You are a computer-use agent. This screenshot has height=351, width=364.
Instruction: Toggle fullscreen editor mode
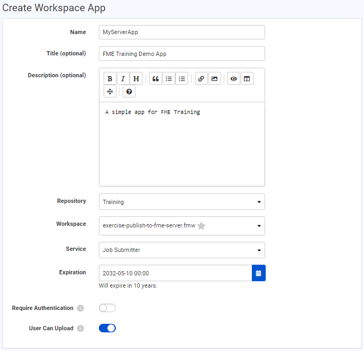point(110,92)
